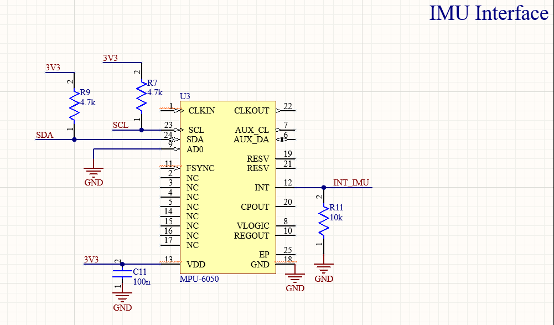Click the INT pin name on U3
Screen dimensions: 554x325
pyautogui.click(x=262, y=188)
